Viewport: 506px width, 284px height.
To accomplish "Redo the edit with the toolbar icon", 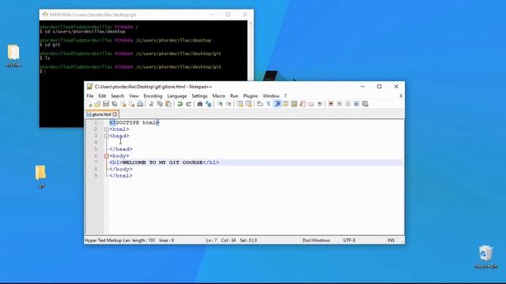I will click(188, 104).
